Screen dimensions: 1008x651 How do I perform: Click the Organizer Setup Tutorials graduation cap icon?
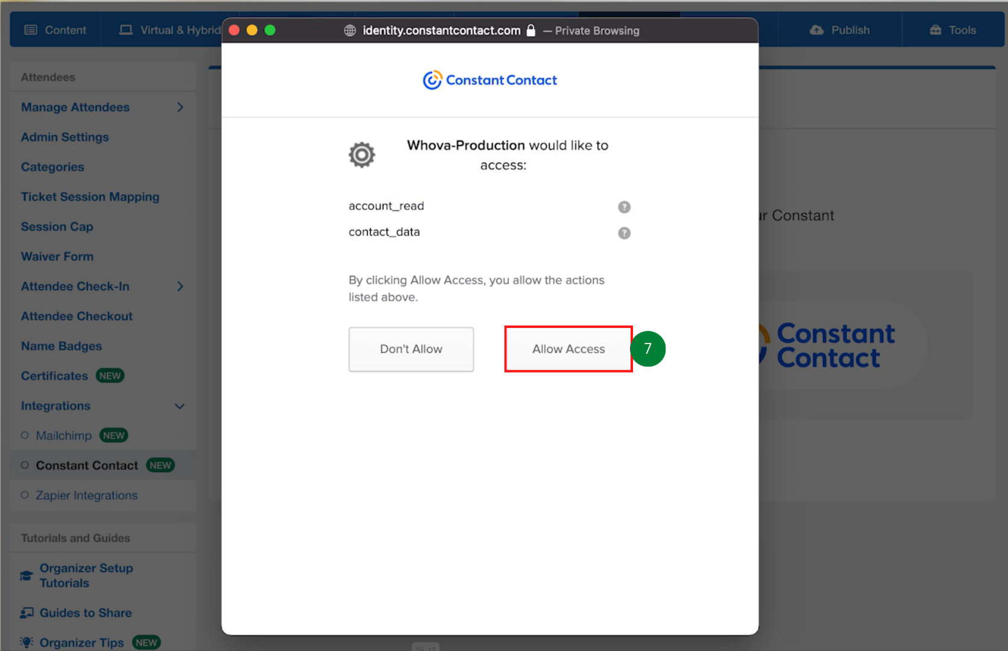click(27, 576)
